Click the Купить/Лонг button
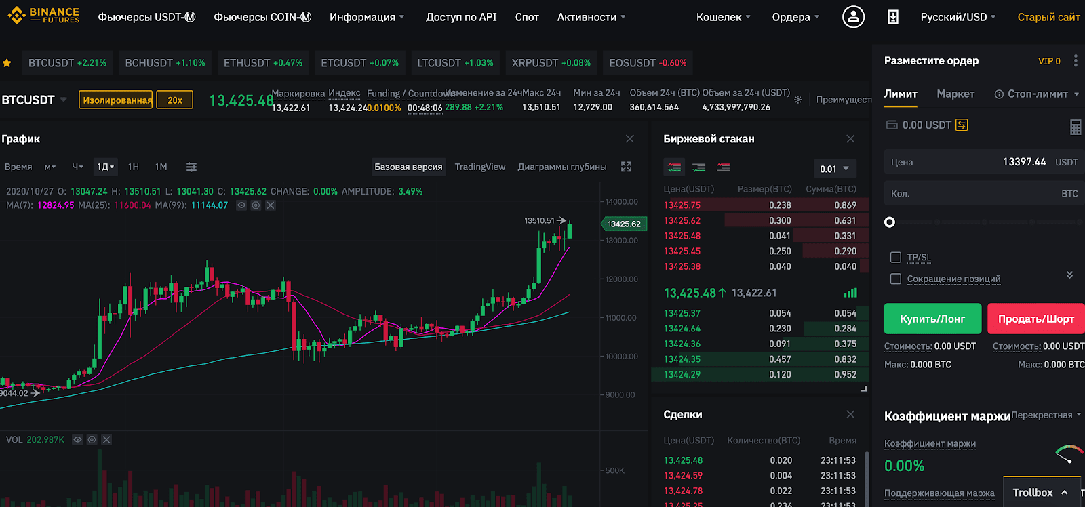Screen dimensions: 1085x507 tap(932, 319)
